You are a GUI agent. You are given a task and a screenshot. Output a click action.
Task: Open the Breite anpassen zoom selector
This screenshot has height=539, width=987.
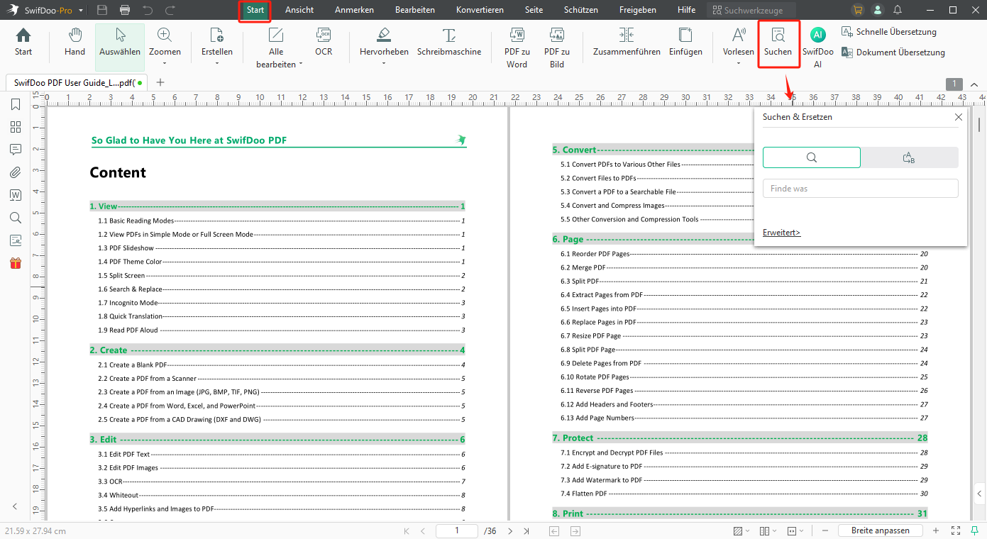(x=880, y=530)
